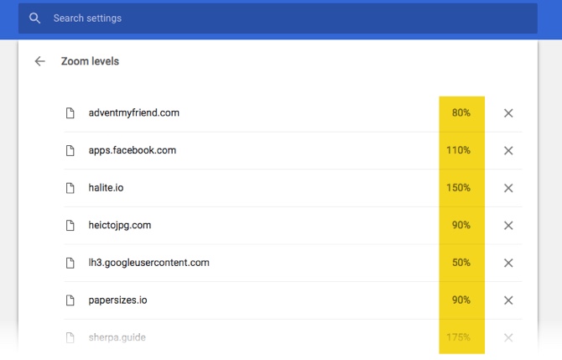Remove adventmyfriend.com zoom level
The width and height of the screenshot is (562, 360).
[508, 113]
